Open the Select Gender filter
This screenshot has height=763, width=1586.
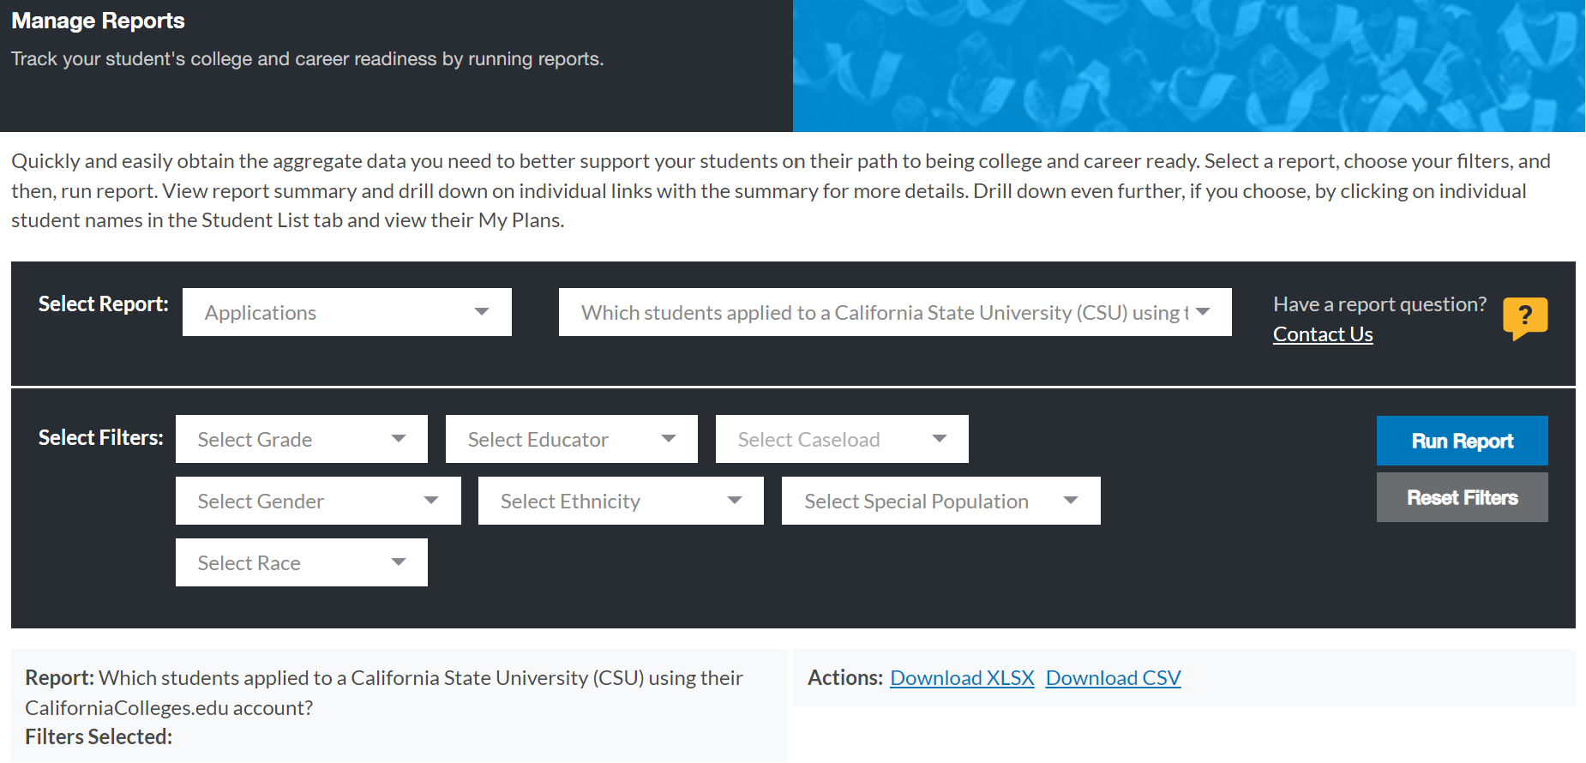[318, 501]
